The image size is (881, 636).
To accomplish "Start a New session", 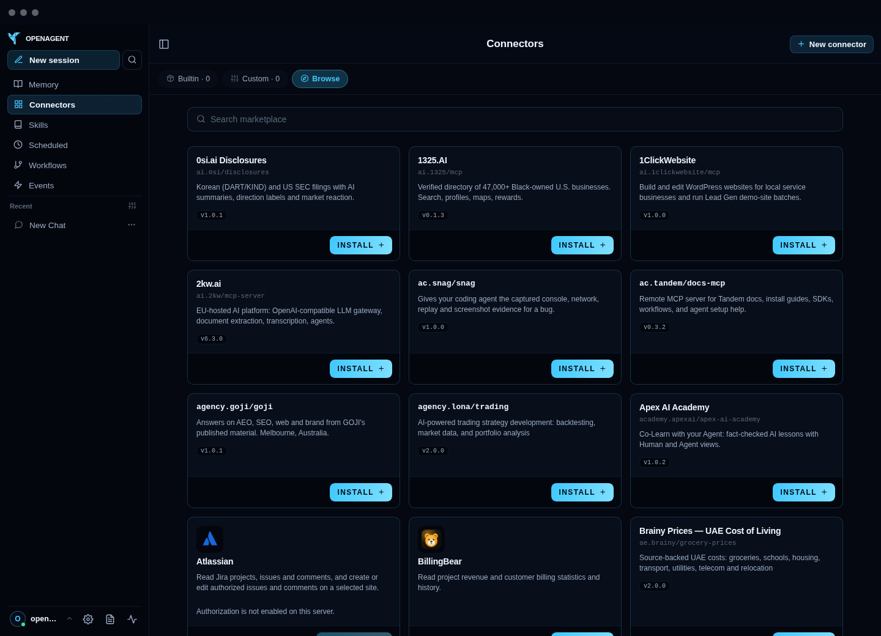I will pos(64,60).
